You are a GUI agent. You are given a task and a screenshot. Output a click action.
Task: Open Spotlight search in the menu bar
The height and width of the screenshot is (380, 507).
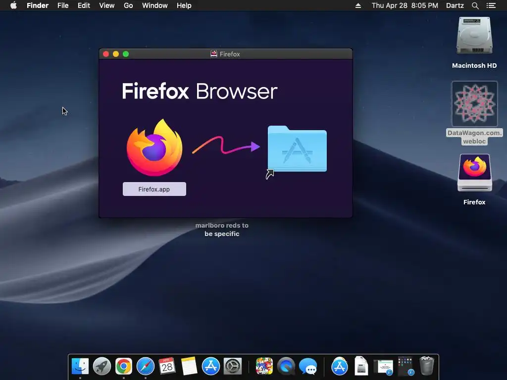coord(475,5)
